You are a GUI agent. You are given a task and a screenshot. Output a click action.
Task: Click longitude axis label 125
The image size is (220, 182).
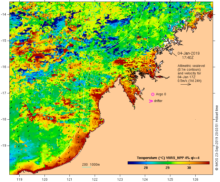click(x=170, y=179)
